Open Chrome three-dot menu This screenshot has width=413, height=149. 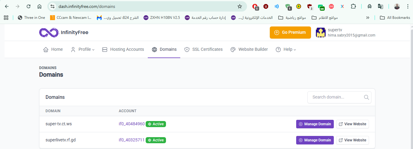407,6
